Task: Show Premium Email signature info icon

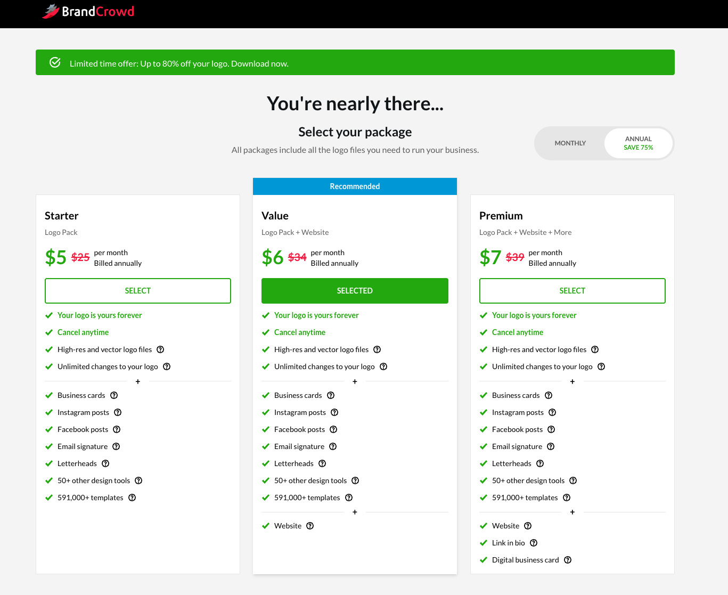Action: [x=551, y=446]
